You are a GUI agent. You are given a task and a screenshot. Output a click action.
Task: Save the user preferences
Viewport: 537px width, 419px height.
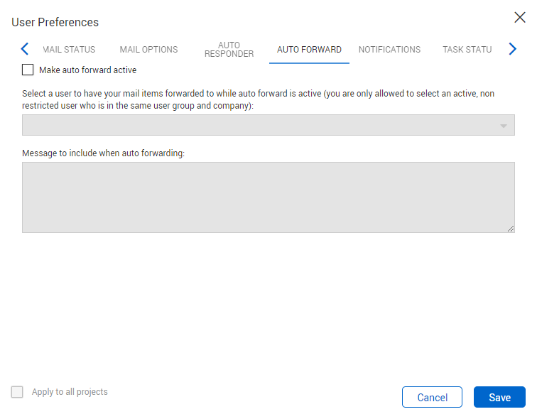(499, 397)
